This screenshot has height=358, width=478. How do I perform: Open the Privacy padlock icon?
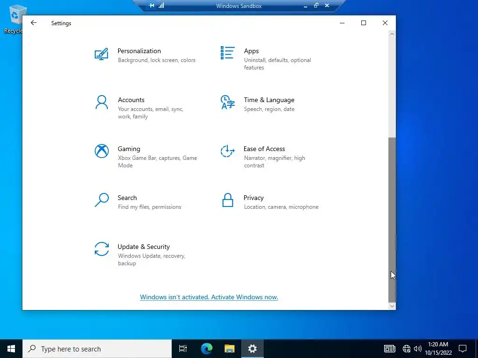click(x=227, y=200)
